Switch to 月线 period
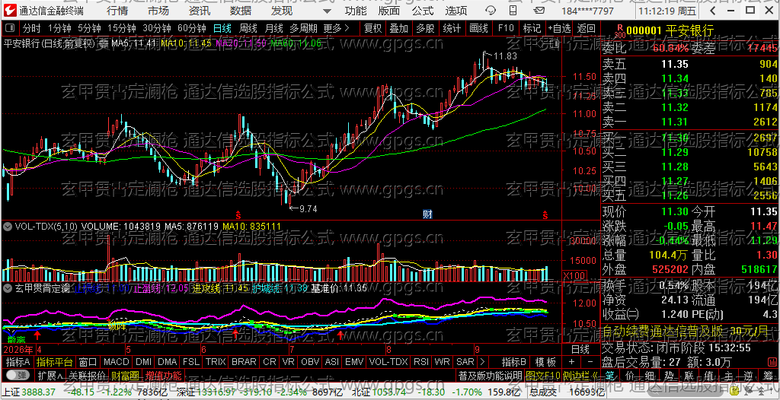Viewport: 780px width, 400px height. 273,28
